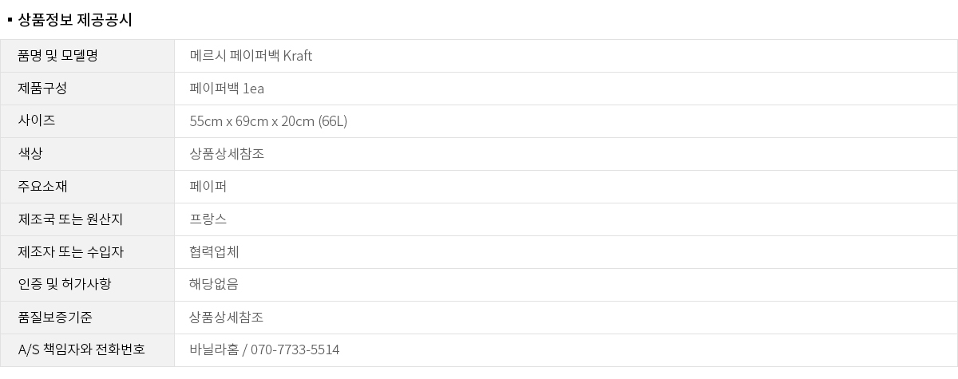Click the 해당없음 value

coord(214,285)
